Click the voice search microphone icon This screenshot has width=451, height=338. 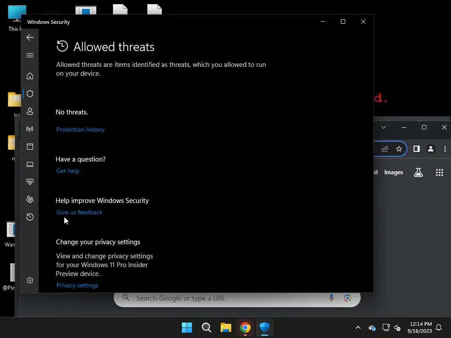[x=331, y=298]
